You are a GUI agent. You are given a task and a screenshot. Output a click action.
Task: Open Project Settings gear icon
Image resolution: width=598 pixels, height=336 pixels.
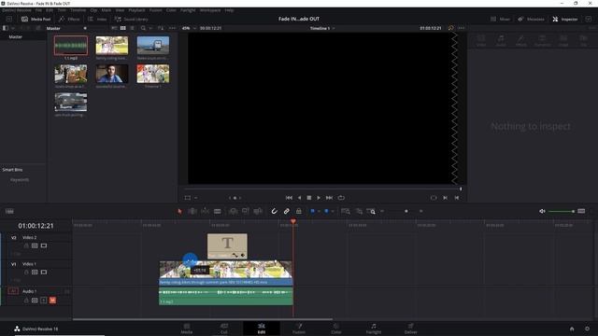587,329
